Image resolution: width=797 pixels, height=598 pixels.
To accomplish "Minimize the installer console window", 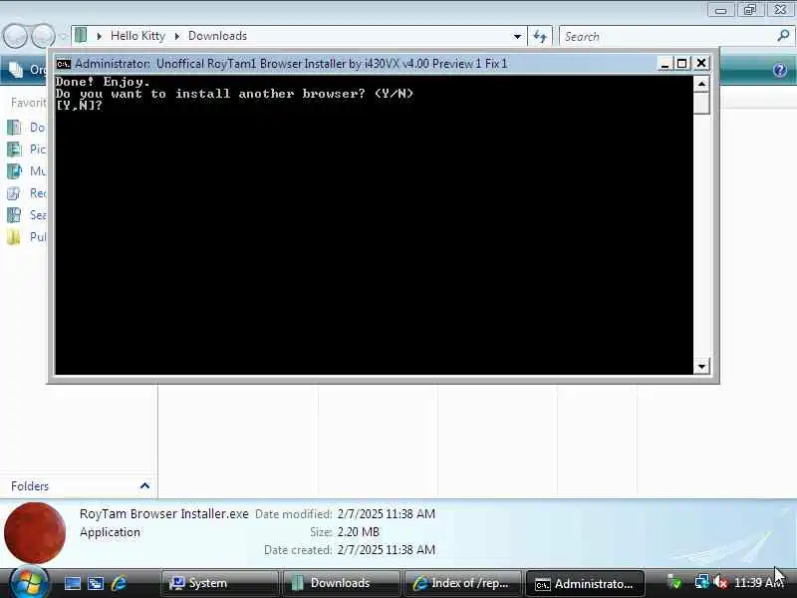I will pyautogui.click(x=664, y=64).
